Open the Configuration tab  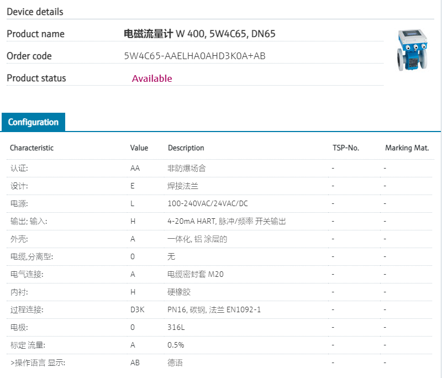[x=33, y=122]
